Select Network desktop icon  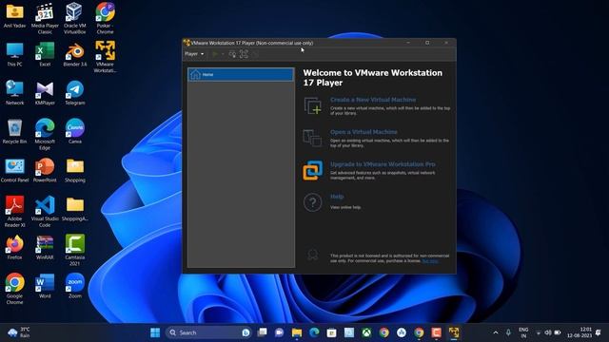pyautogui.click(x=15, y=93)
